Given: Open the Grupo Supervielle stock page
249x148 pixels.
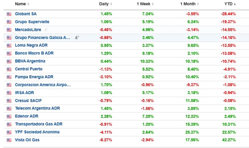Looking at the screenshot, I should tap(32, 22).
